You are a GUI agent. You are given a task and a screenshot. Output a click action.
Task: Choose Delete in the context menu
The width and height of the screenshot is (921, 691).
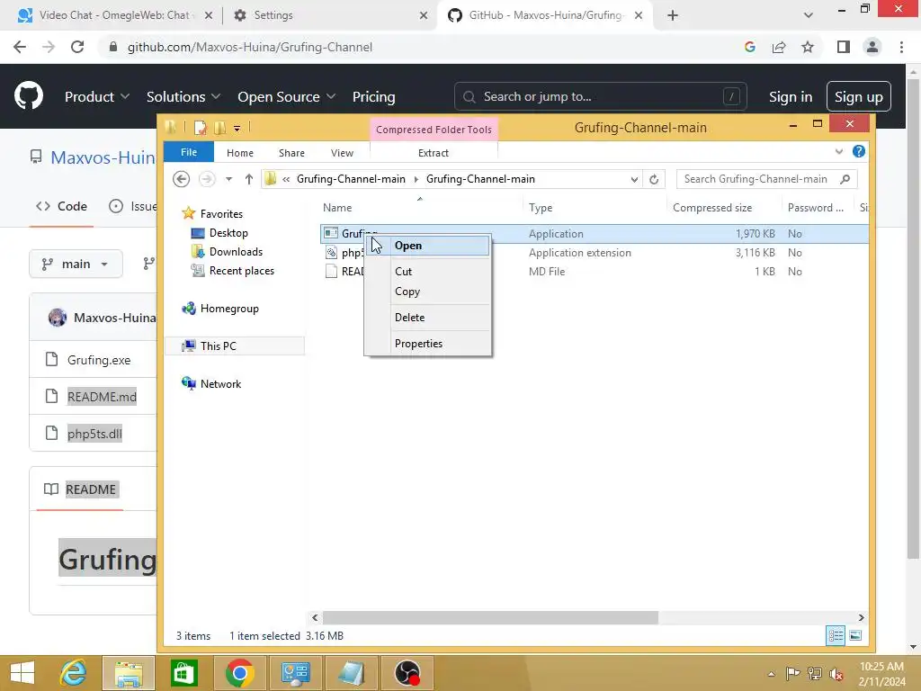(427, 318)
